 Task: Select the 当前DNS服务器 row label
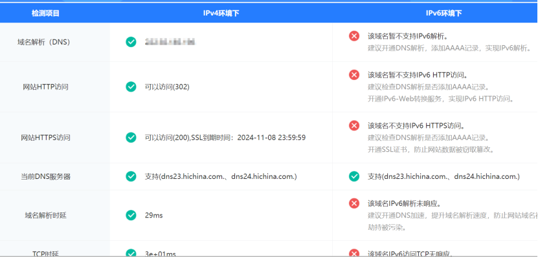[45, 176]
